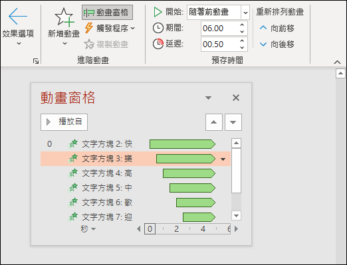Viewport: 347px width, 265px height.
Task: Click the sequence number 0 in the list
Action: pos(49,144)
